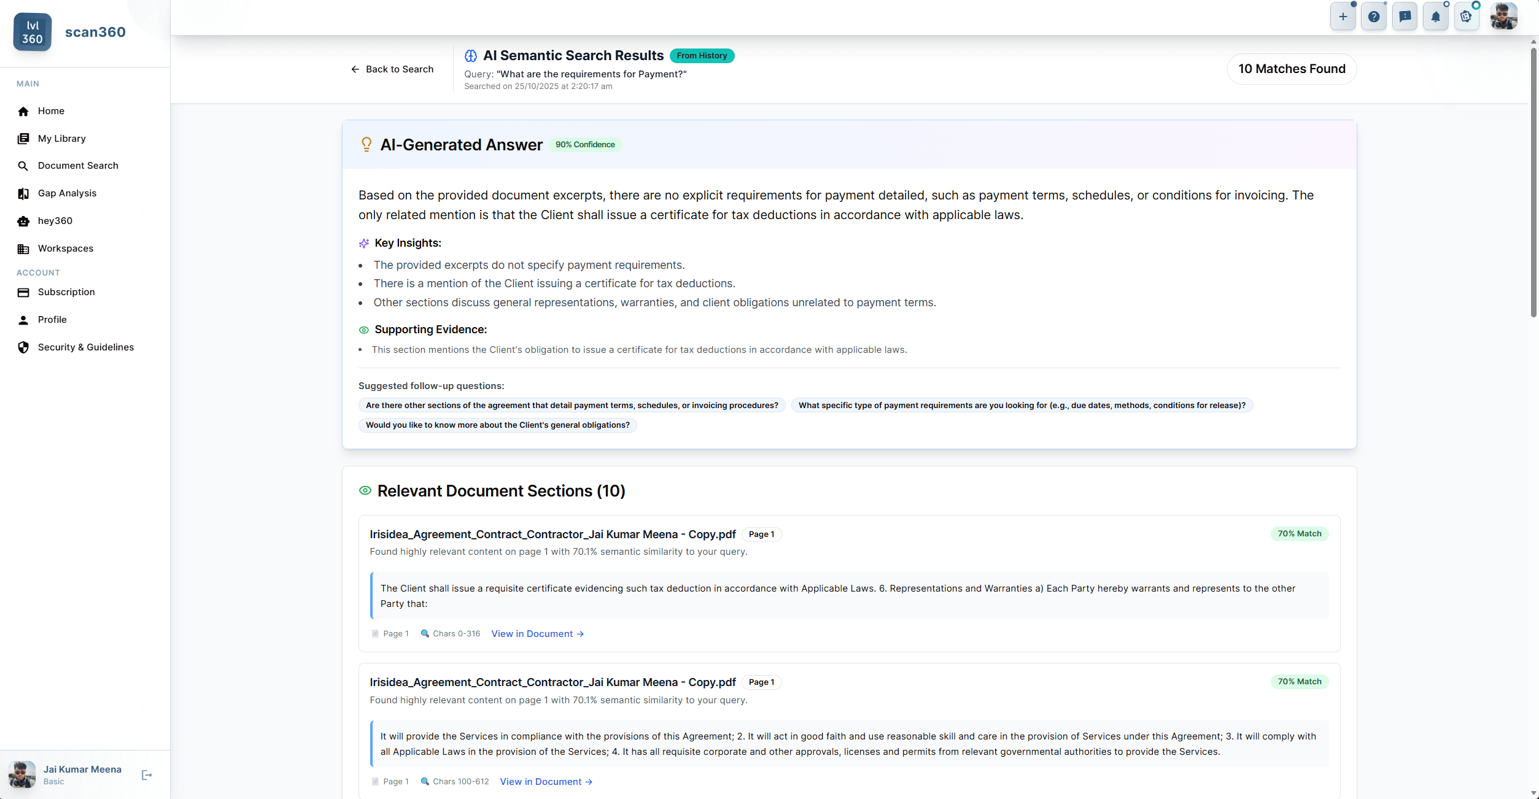Viewport: 1539px width, 799px height.
Task: Open the hey360 assistant in sidebar
Action: pos(55,221)
